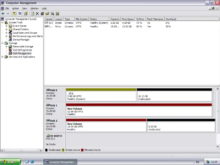The width and height of the screenshot is (220, 165).
Task: Sort by the Volume column header
Action: [49, 19]
